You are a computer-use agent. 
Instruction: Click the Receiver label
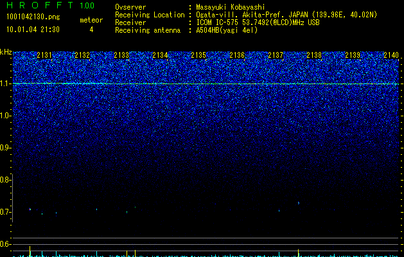coord(130,22)
